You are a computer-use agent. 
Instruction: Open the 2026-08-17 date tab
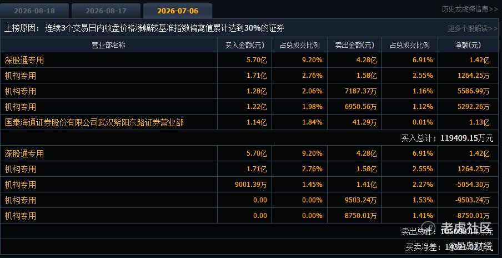tap(106, 11)
